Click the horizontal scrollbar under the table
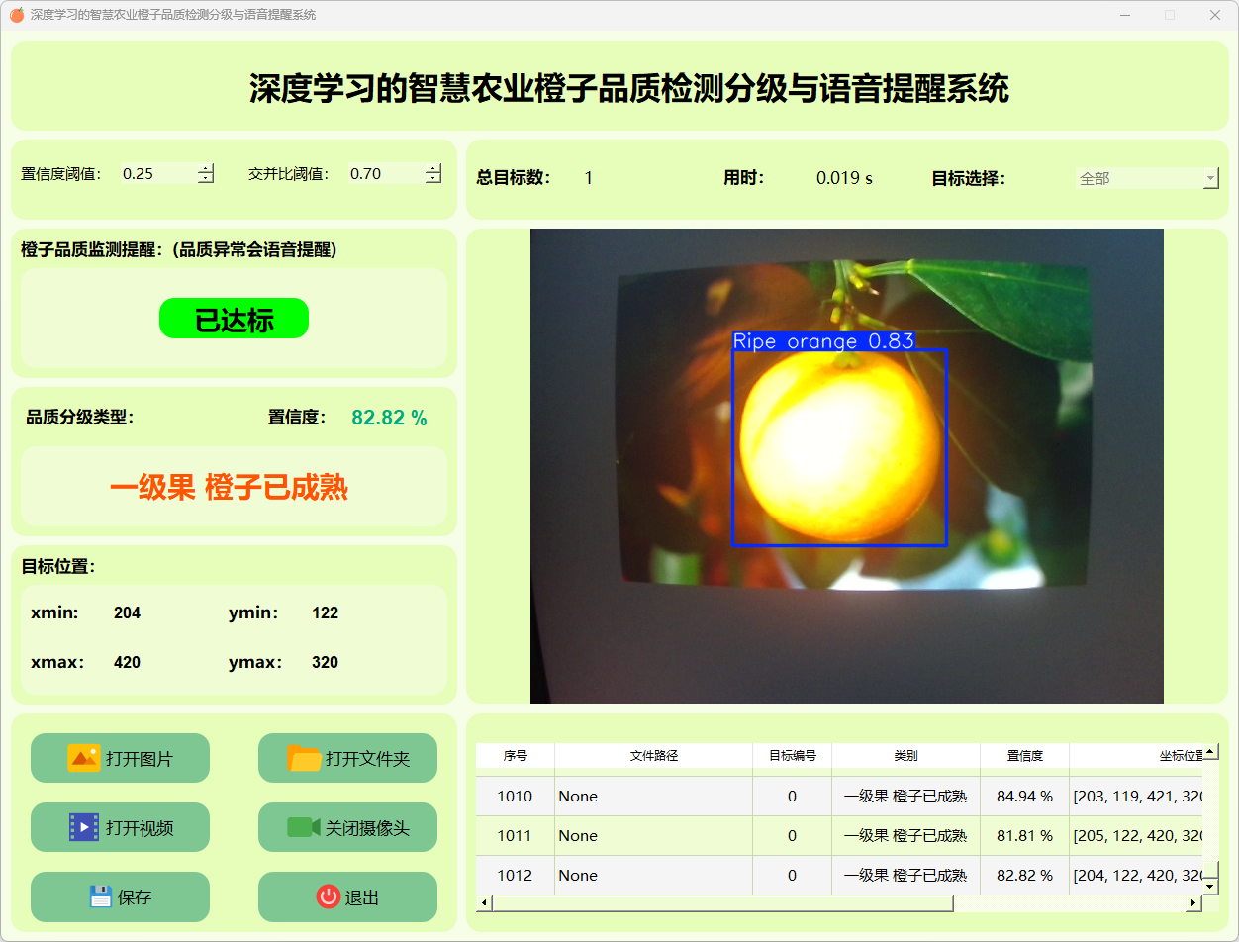The image size is (1239, 942). point(722,903)
